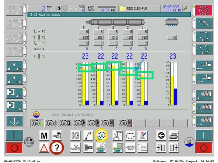Image resolution: width=218 pixels, height=163 pixels.
Task: Switch to the third tab with mould symbol
Action: (x=66, y=123)
